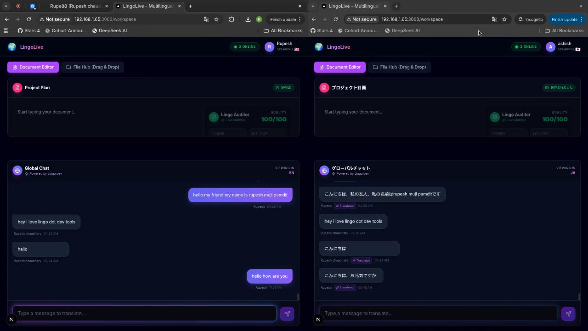Click the green SAVED status badge

tap(284, 87)
